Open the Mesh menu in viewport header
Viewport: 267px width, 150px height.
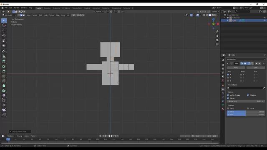click(45, 15)
